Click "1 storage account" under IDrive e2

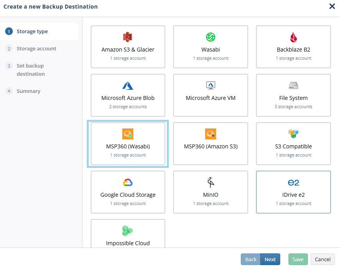pos(293,203)
